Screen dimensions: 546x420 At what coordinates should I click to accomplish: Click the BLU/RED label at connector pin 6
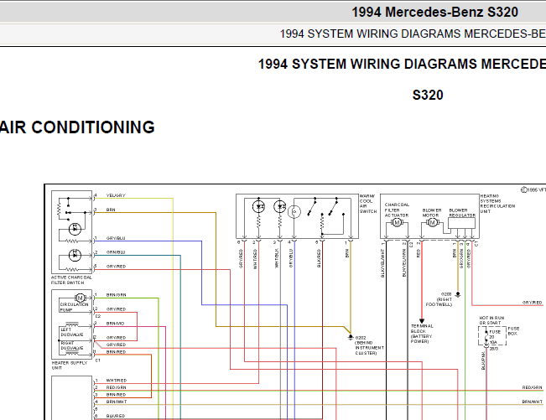tap(115, 416)
